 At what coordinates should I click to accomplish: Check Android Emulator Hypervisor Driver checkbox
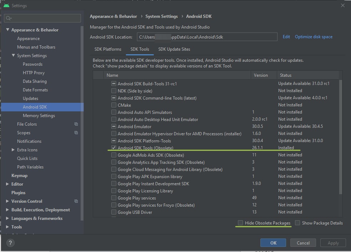114,134
